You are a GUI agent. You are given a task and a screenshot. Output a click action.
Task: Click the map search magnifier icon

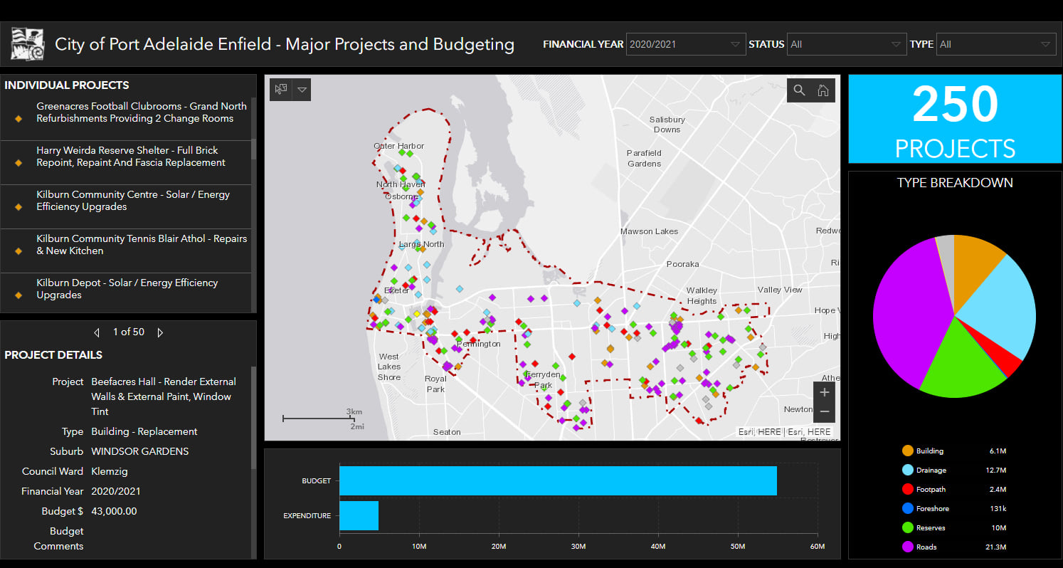pyautogui.click(x=799, y=90)
